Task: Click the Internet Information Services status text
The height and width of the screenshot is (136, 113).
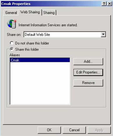Action: pos(48,25)
